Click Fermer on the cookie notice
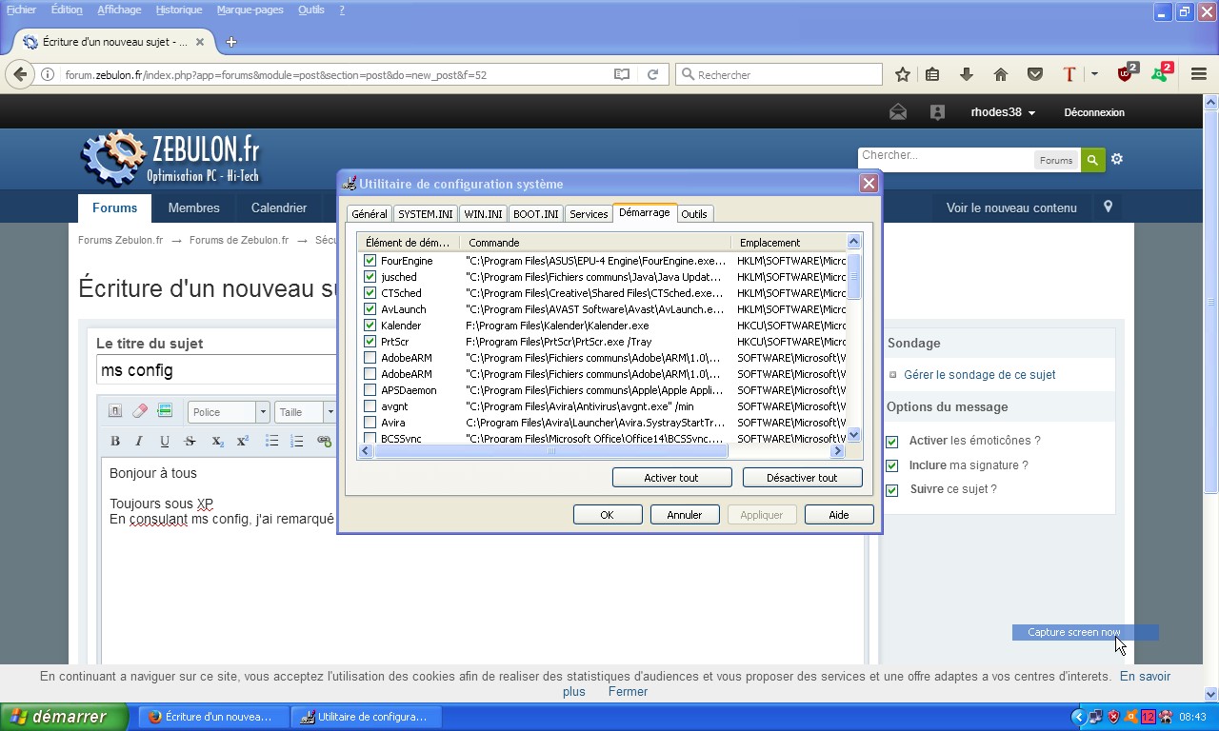1219x731 pixels. point(628,692)
